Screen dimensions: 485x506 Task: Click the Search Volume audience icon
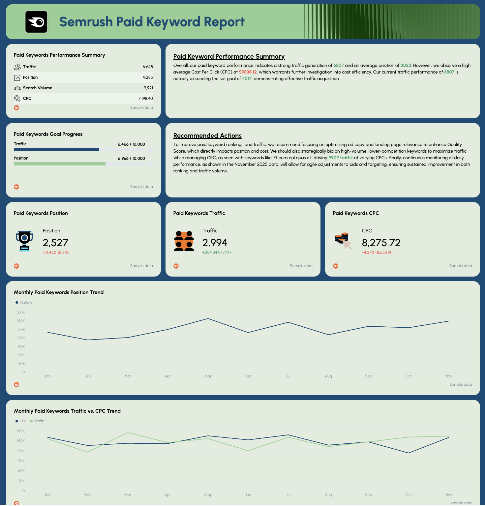[17, 88]
